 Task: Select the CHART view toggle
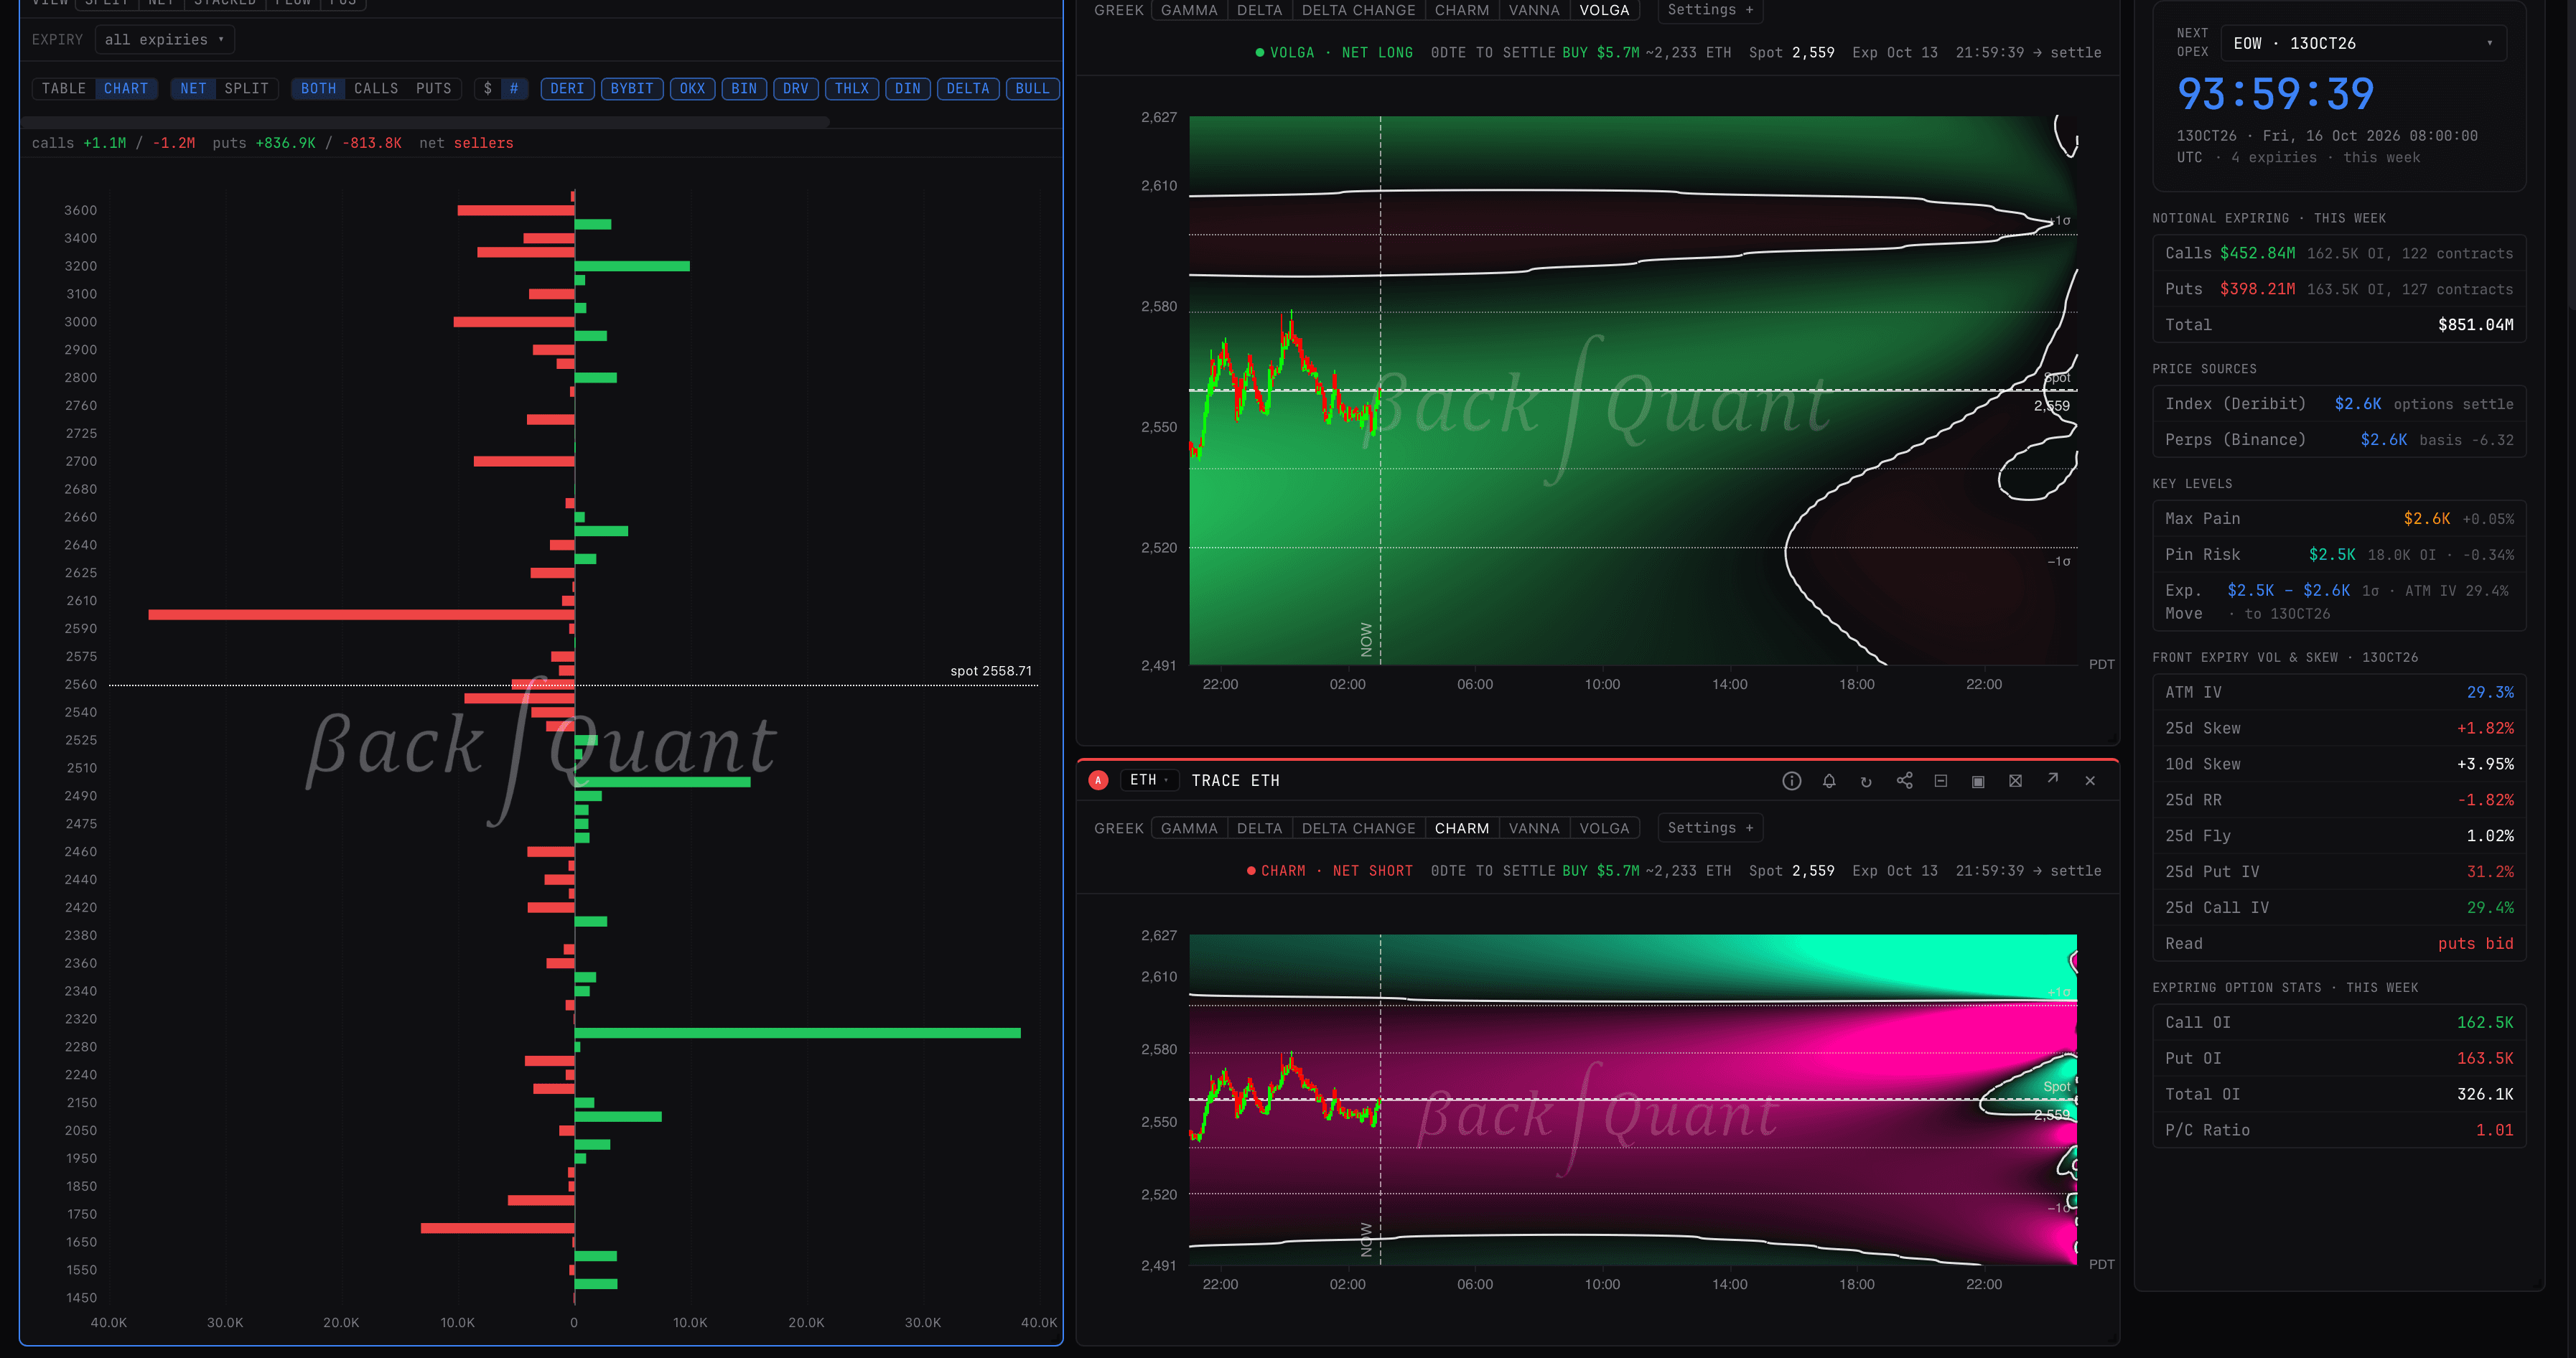(x=126, y=89)
